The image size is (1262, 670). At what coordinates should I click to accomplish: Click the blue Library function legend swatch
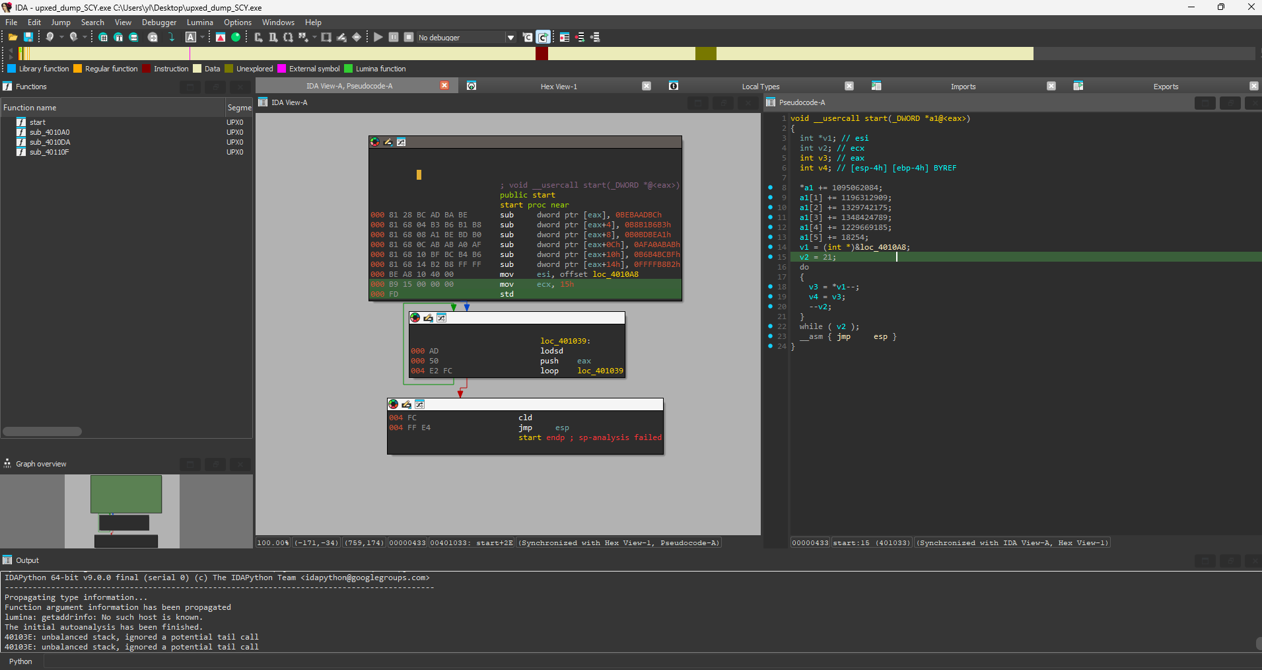[x=11, y=69]
